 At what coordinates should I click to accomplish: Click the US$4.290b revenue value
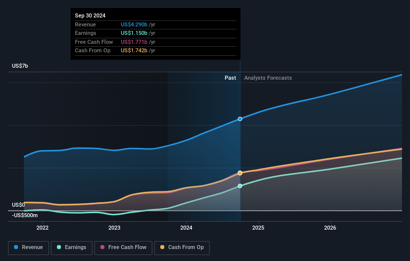(134, 24)
